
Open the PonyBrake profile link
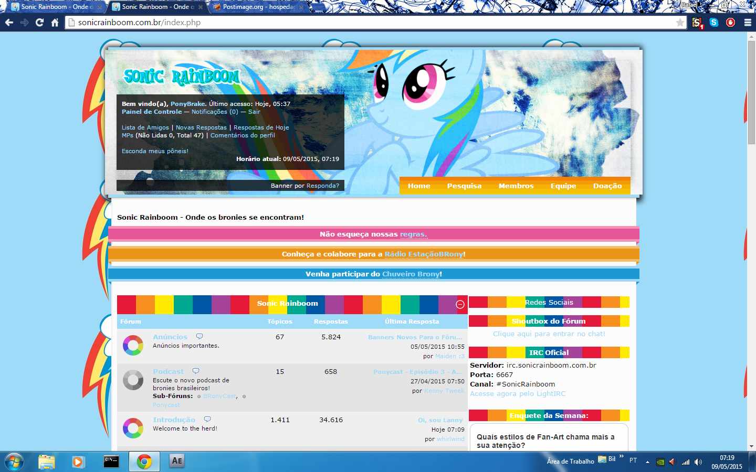pos(188,104)
